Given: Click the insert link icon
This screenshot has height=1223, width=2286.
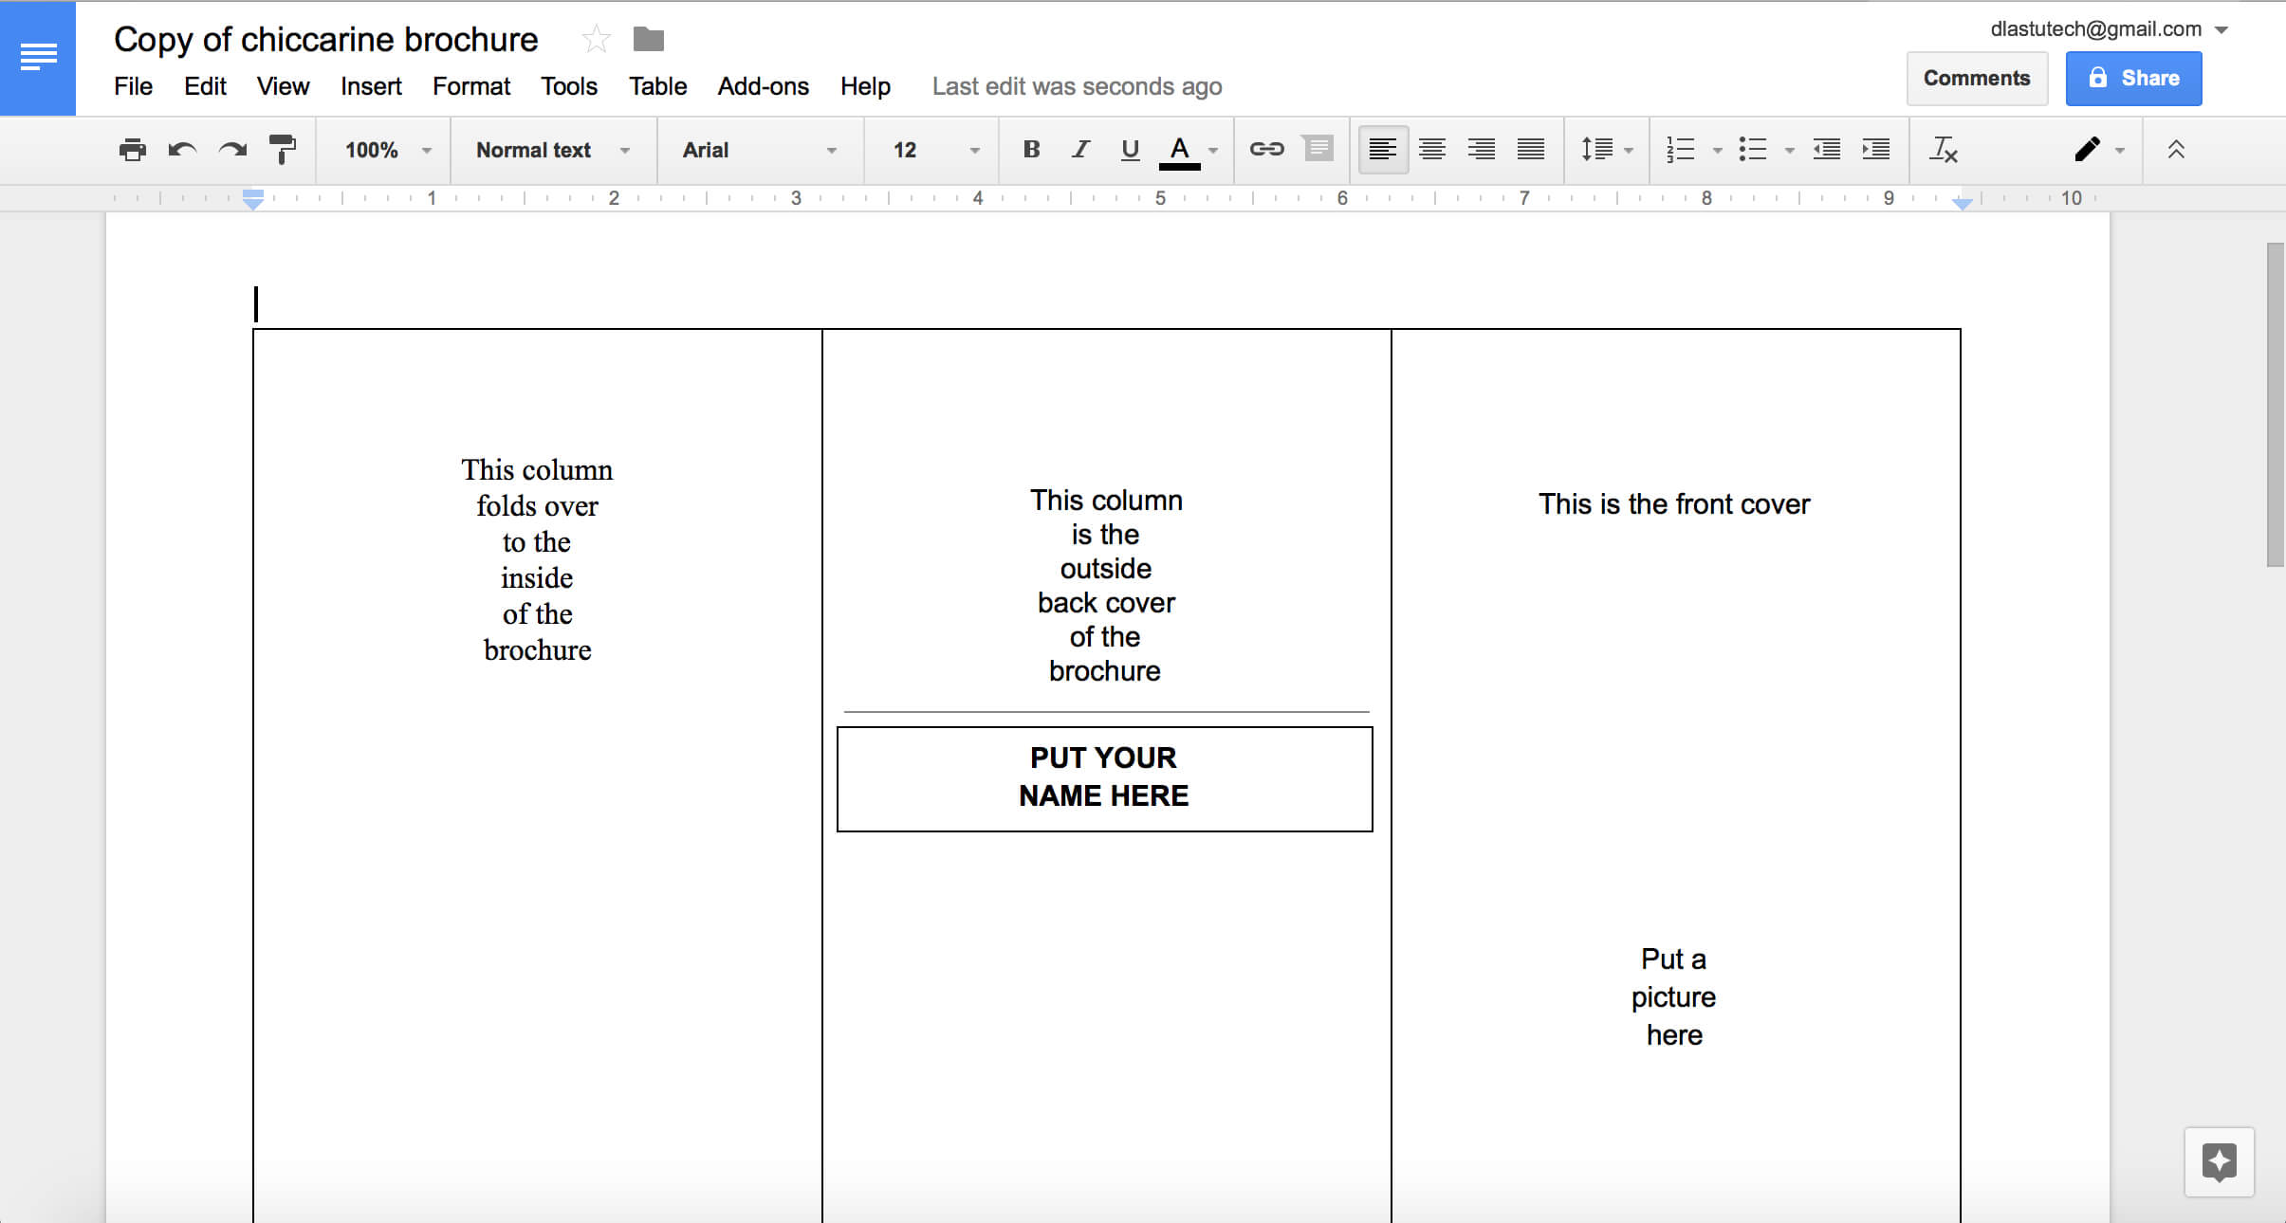Looking at the screenshot, I should [1265, 148].
